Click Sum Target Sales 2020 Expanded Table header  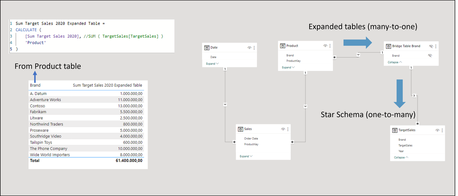(x=107, y=85)
